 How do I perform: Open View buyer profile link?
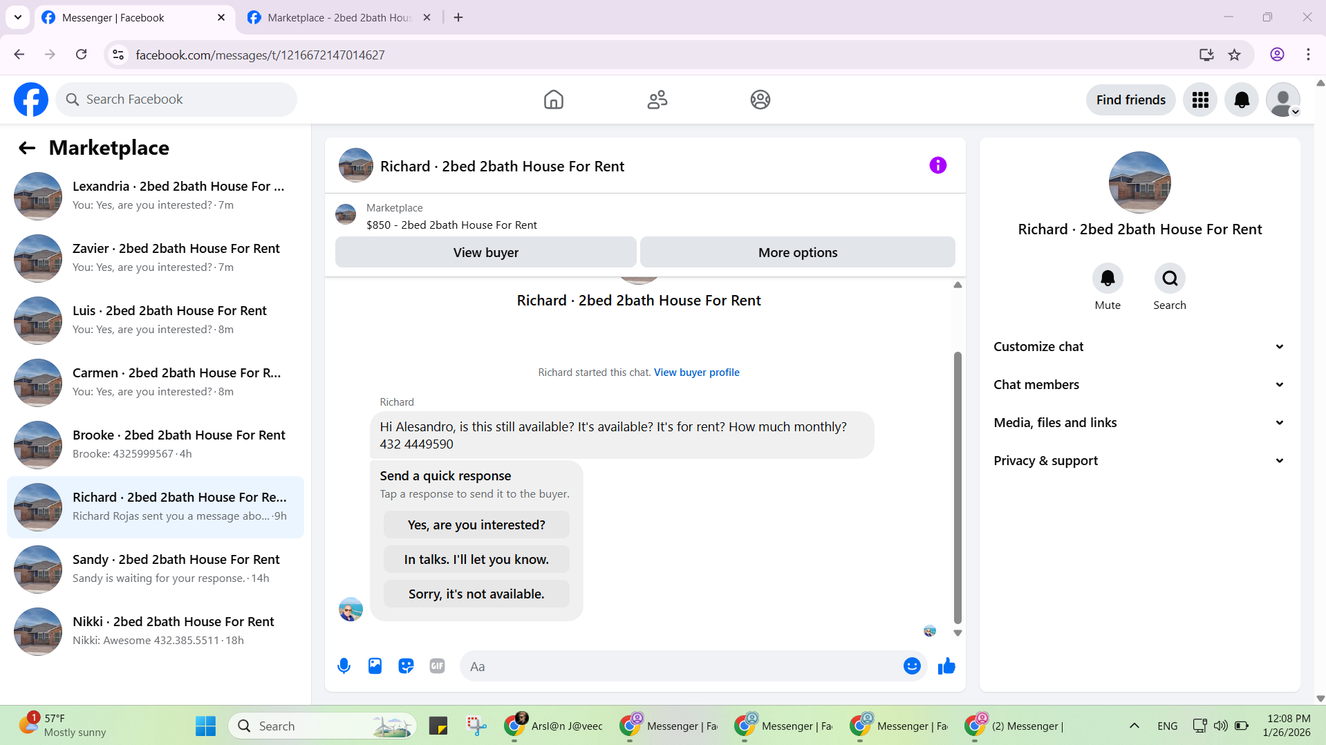tap(696, 372)
